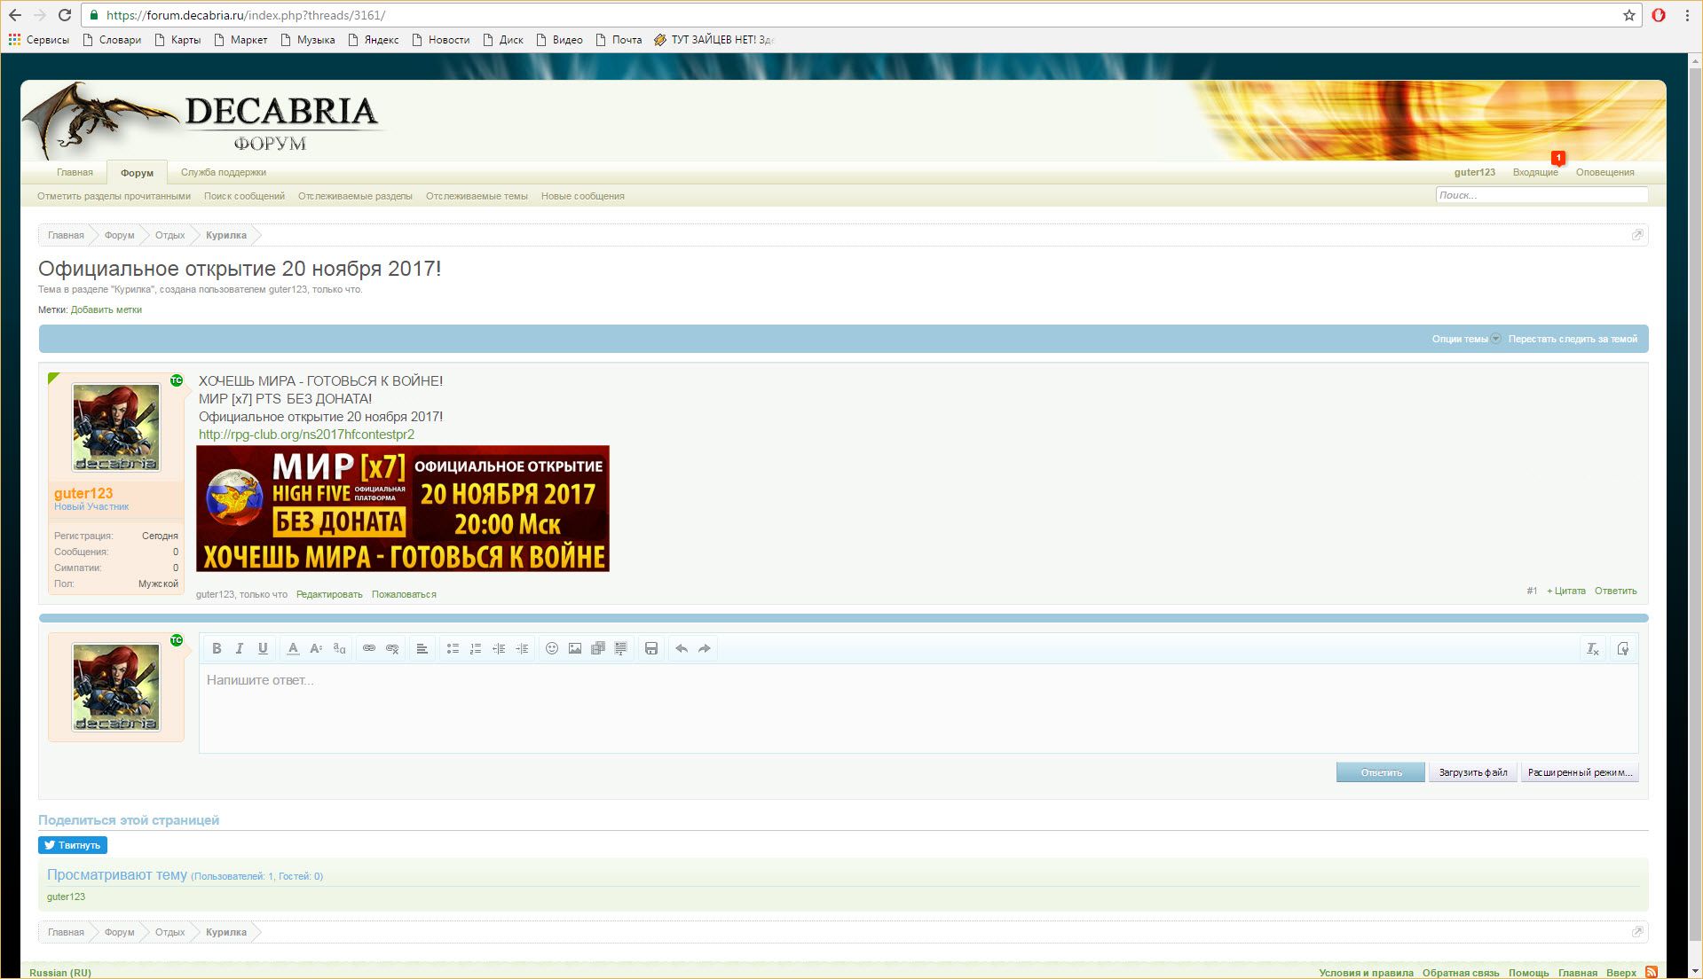Open smilies panel in editor

point(552,648)
